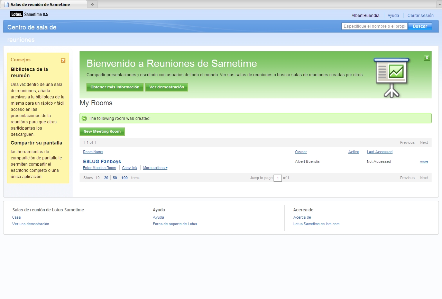Open Foros de soporte de Lotus link
This screenshot has height=299, width=442.
pos(175,224)
